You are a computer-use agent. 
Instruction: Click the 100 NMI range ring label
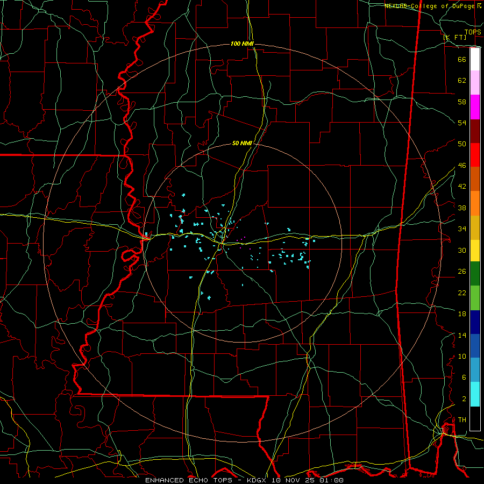coord(242,44)
